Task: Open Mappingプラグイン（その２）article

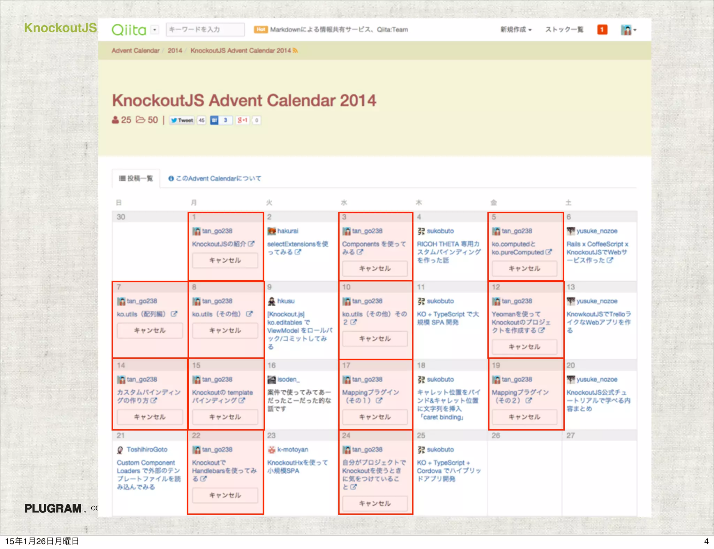Action: coord(521,396)
